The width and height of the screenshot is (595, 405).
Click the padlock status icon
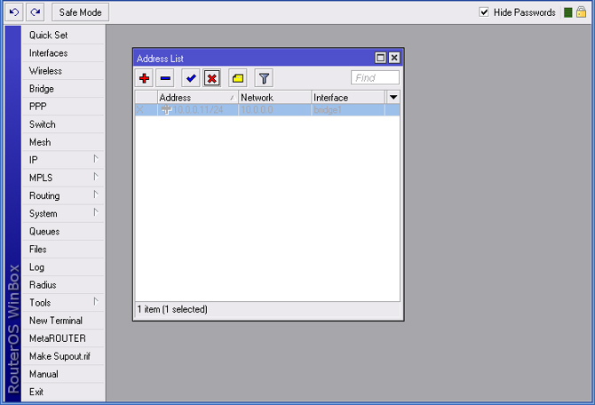click(x=582, y=12)
